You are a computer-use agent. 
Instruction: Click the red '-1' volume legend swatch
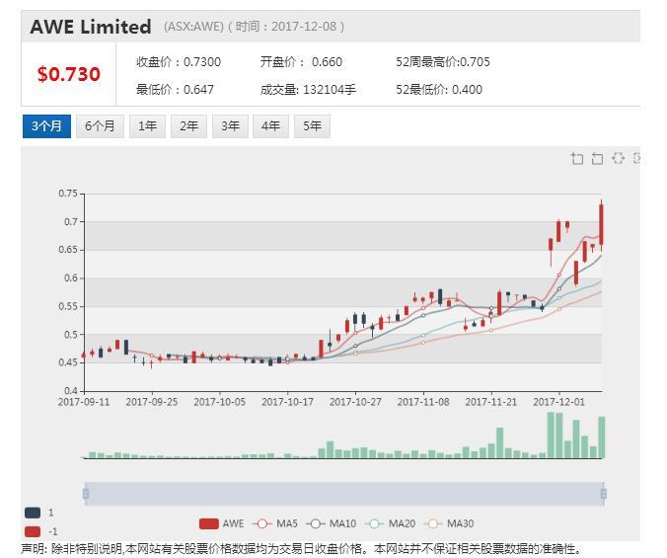[x=33, y=531]
